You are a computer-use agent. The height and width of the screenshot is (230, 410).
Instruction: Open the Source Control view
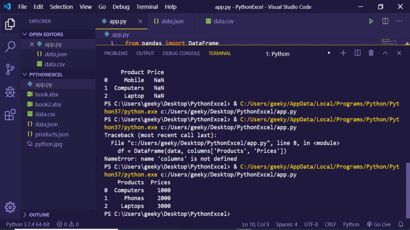(10, 69)
